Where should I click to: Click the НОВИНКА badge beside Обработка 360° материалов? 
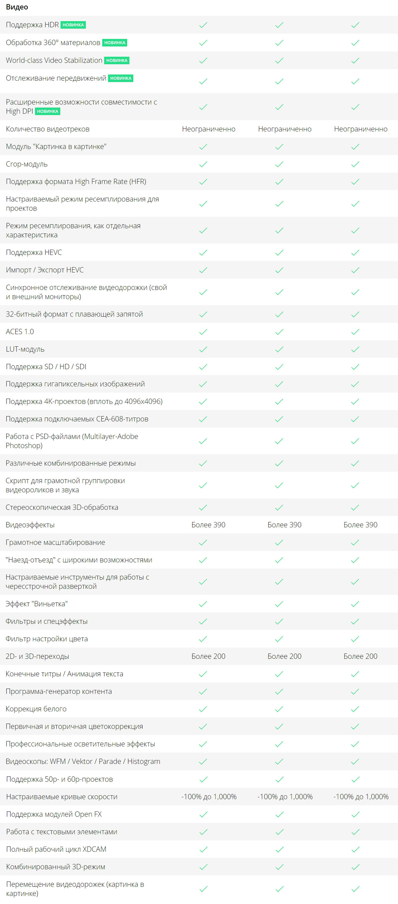[x=115, y=43]
